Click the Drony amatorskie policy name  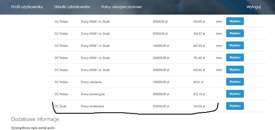click(x=92, y=106)
